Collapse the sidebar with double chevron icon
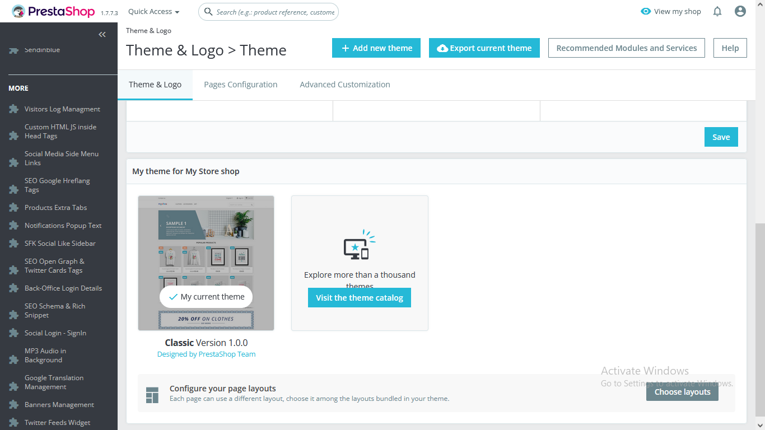 [x=102, y=35]
